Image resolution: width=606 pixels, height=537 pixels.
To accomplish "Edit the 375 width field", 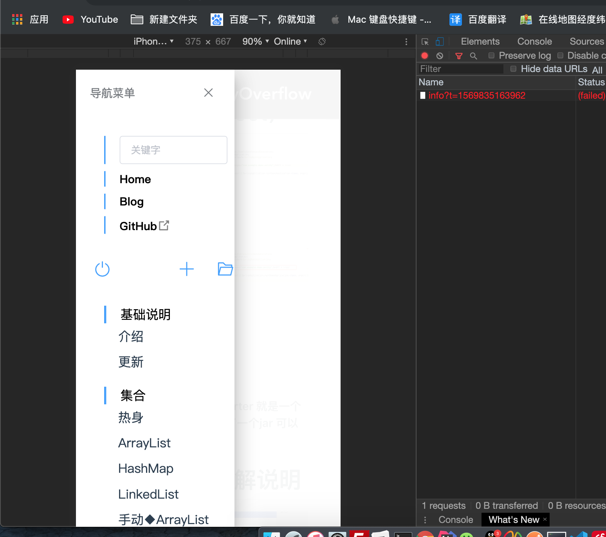I will 193,41.
